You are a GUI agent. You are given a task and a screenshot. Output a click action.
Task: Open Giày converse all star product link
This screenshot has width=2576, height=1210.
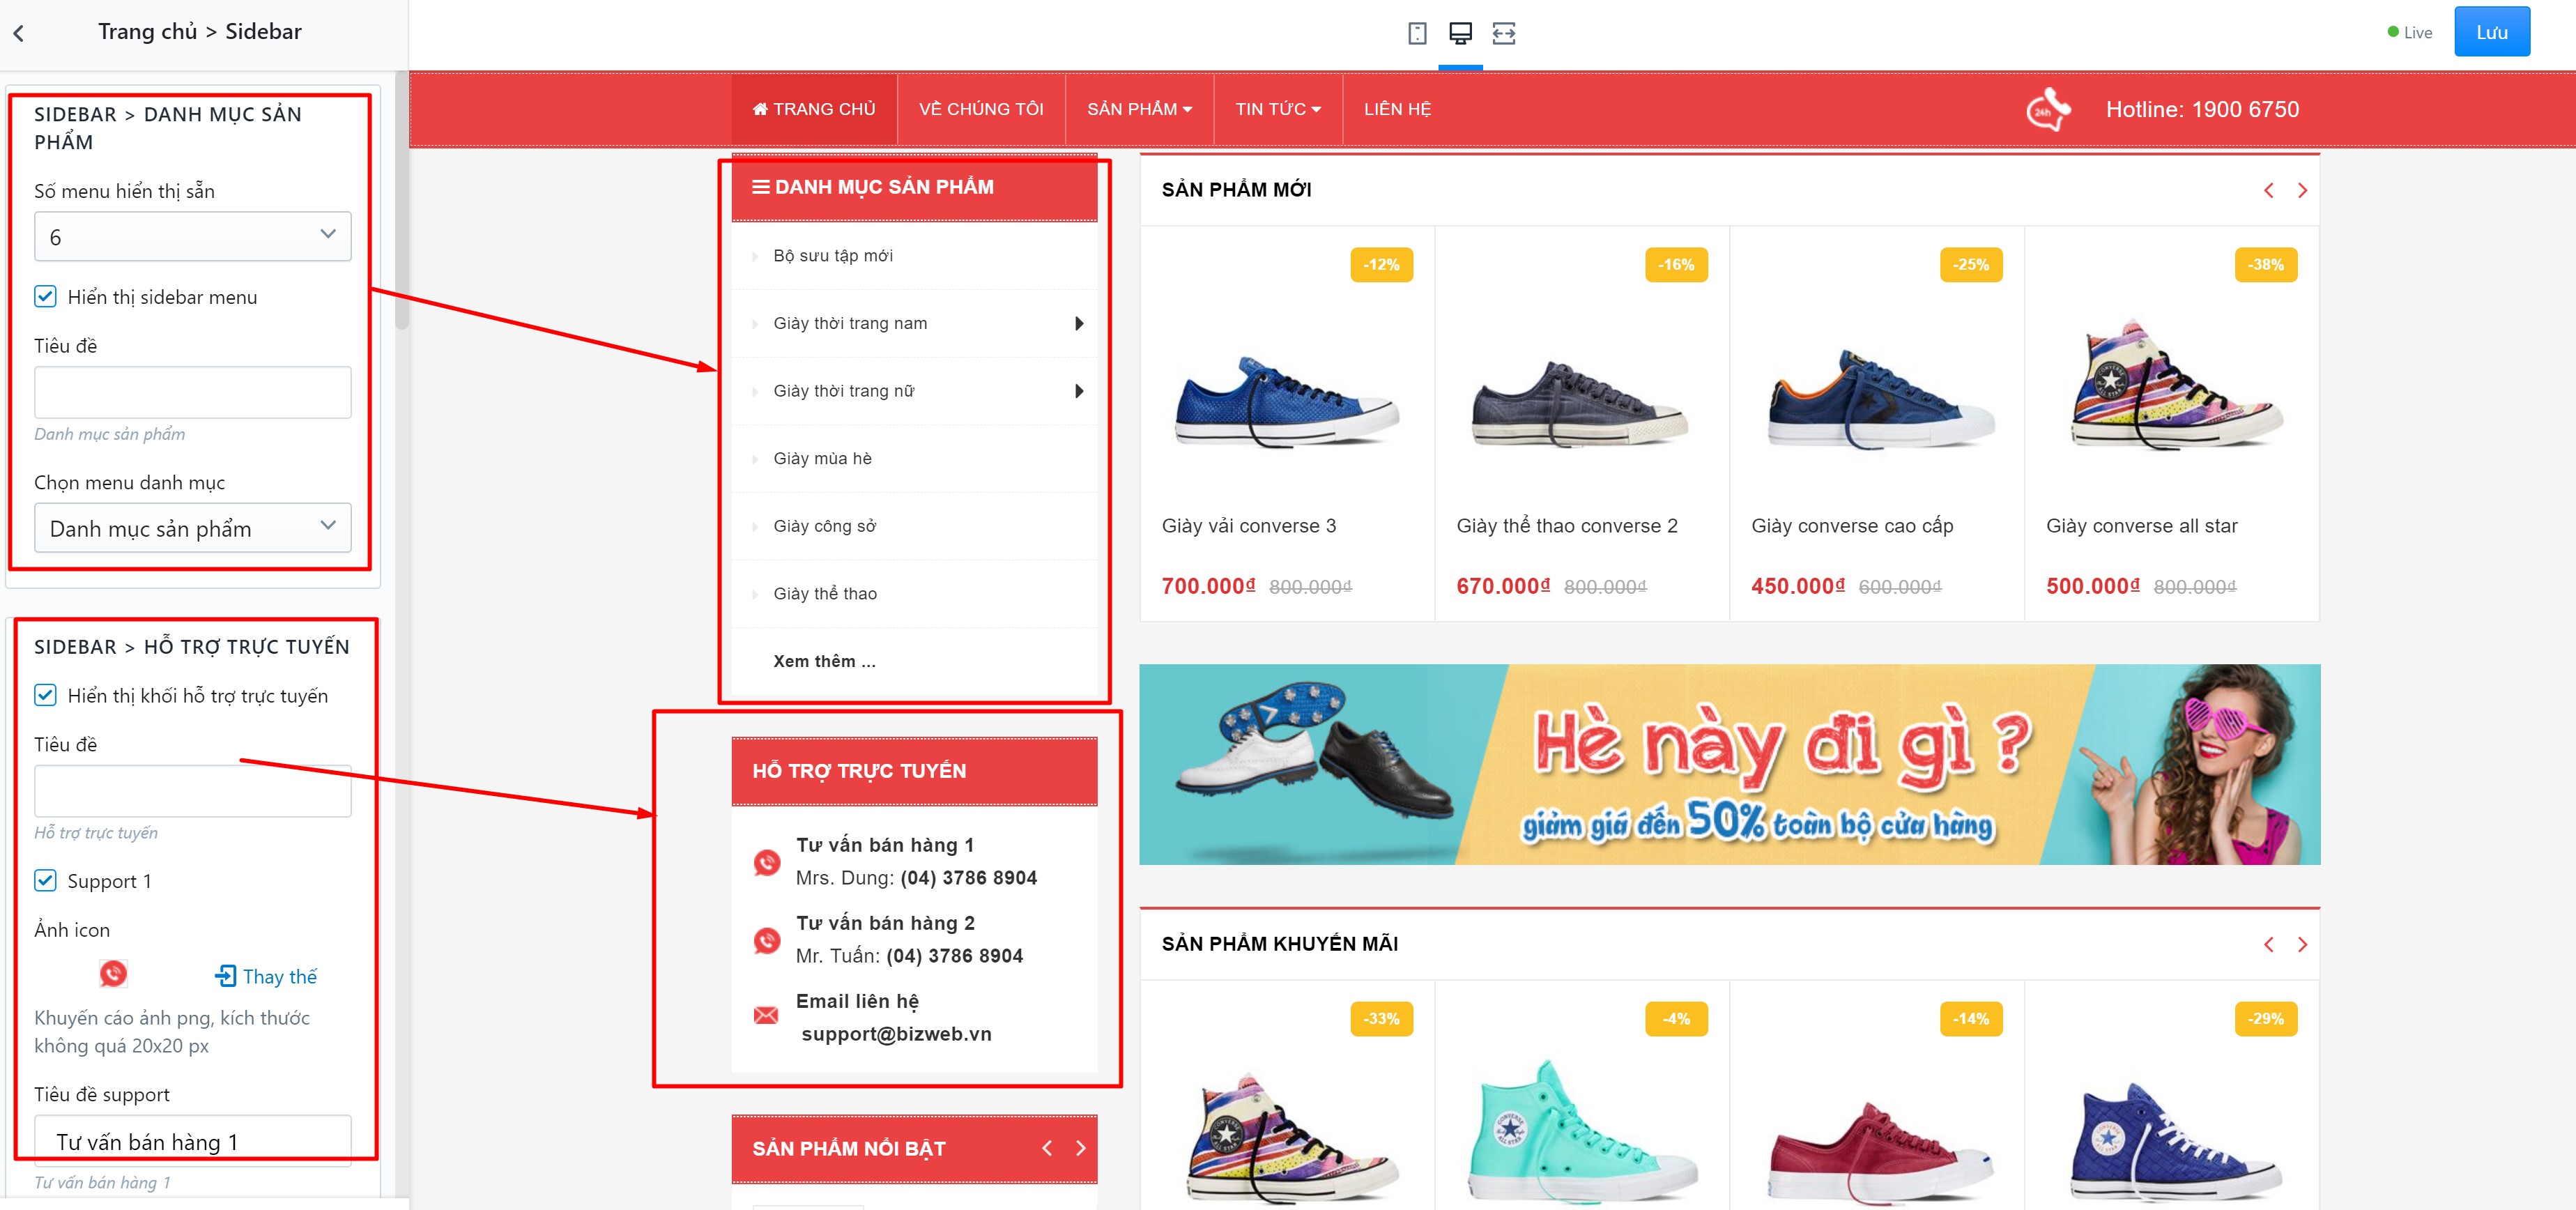(2141, 526)
